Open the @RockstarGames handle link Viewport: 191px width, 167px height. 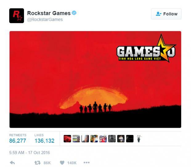point(45,19)
